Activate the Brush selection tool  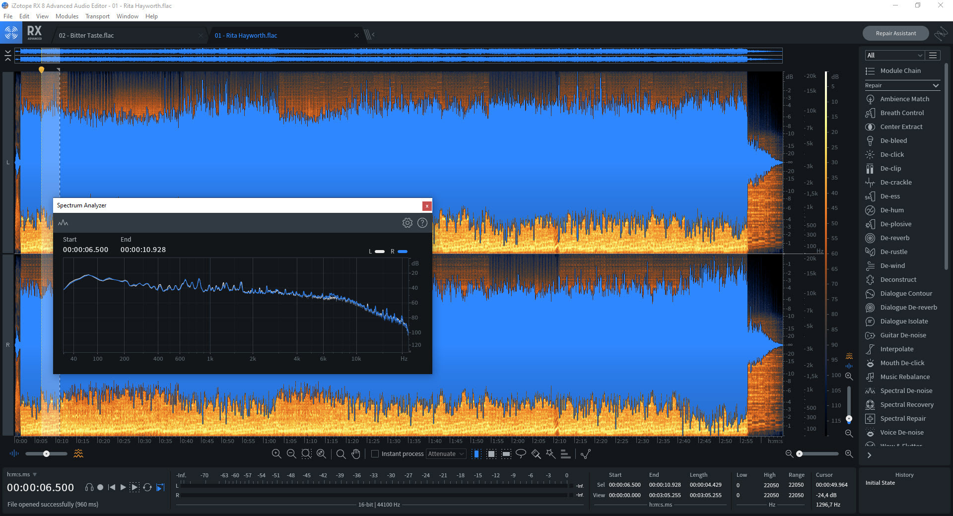[536, 453]
